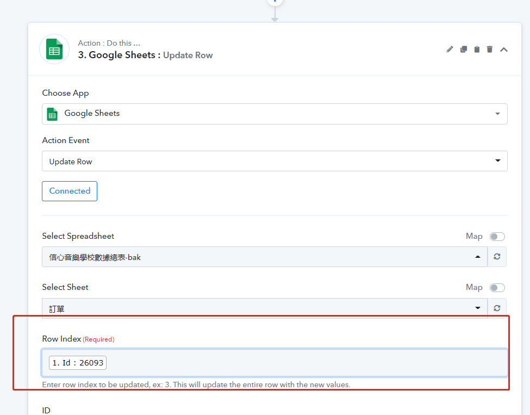The height and width of the screenshot is (415, 530).
Task: Click the clipboard paste icon in header
Action: pyautogui.click(x=477, y=49)
